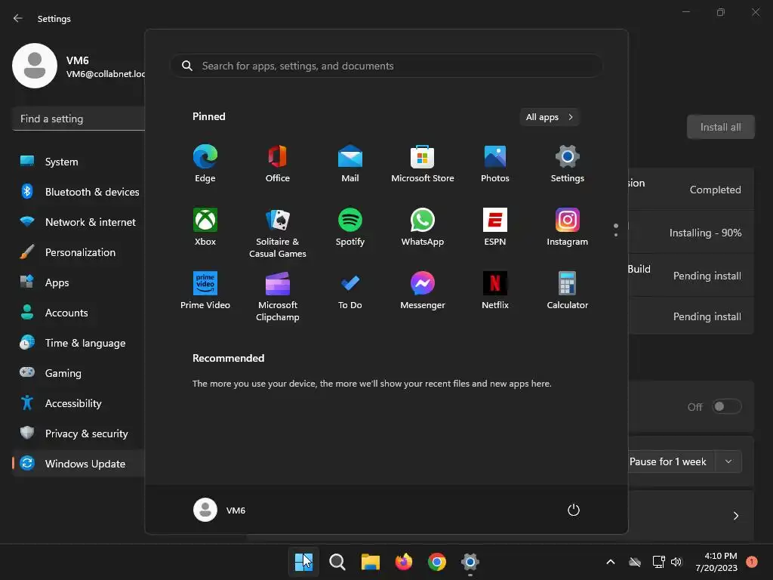Open Solitaire & Casual Games

tap(278, 233)
